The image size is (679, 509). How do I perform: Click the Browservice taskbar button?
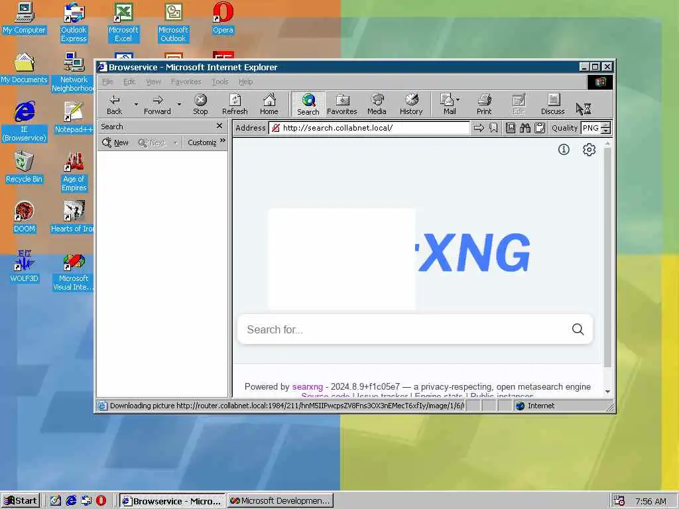point(172,501)
